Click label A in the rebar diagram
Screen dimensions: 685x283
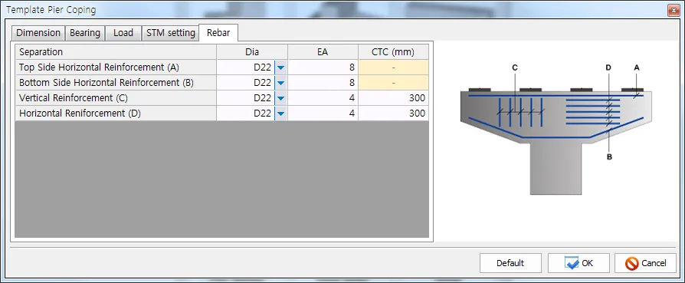click(637, 67)
